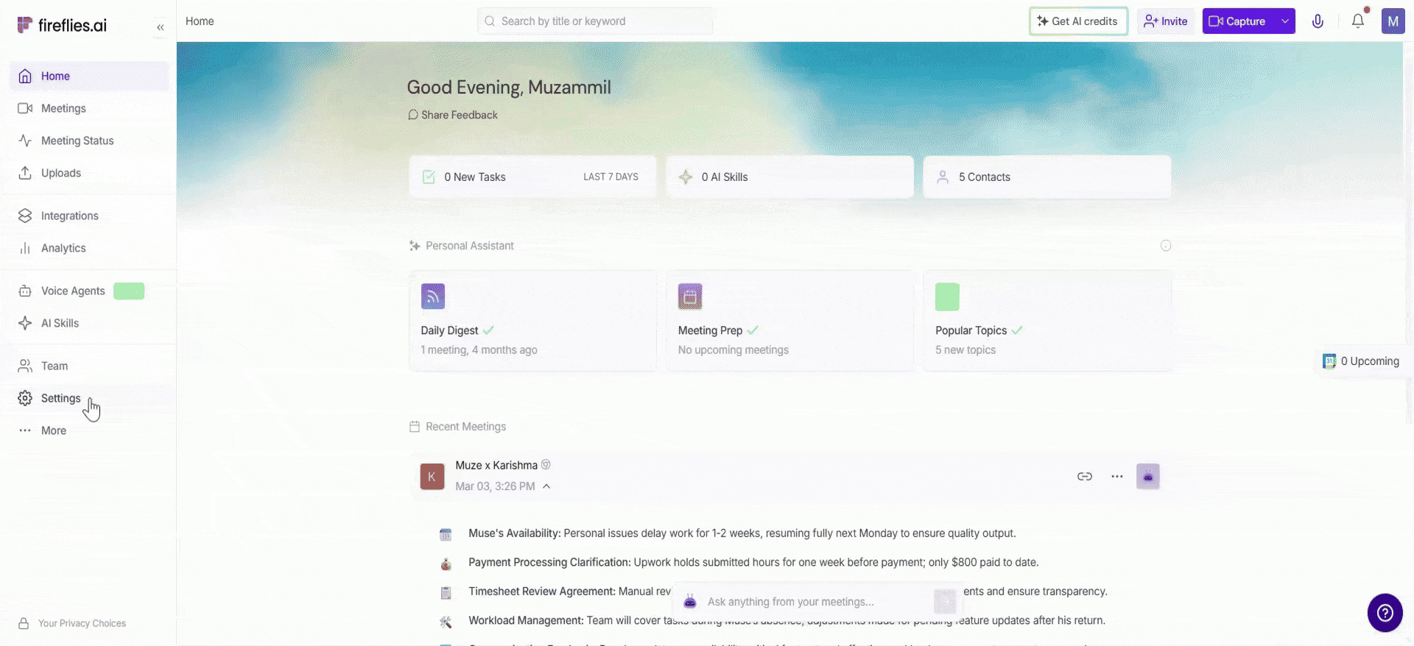Open the Capture dropdown arrow
The width and height of the screenshot is (1414, 646).
1285,21
